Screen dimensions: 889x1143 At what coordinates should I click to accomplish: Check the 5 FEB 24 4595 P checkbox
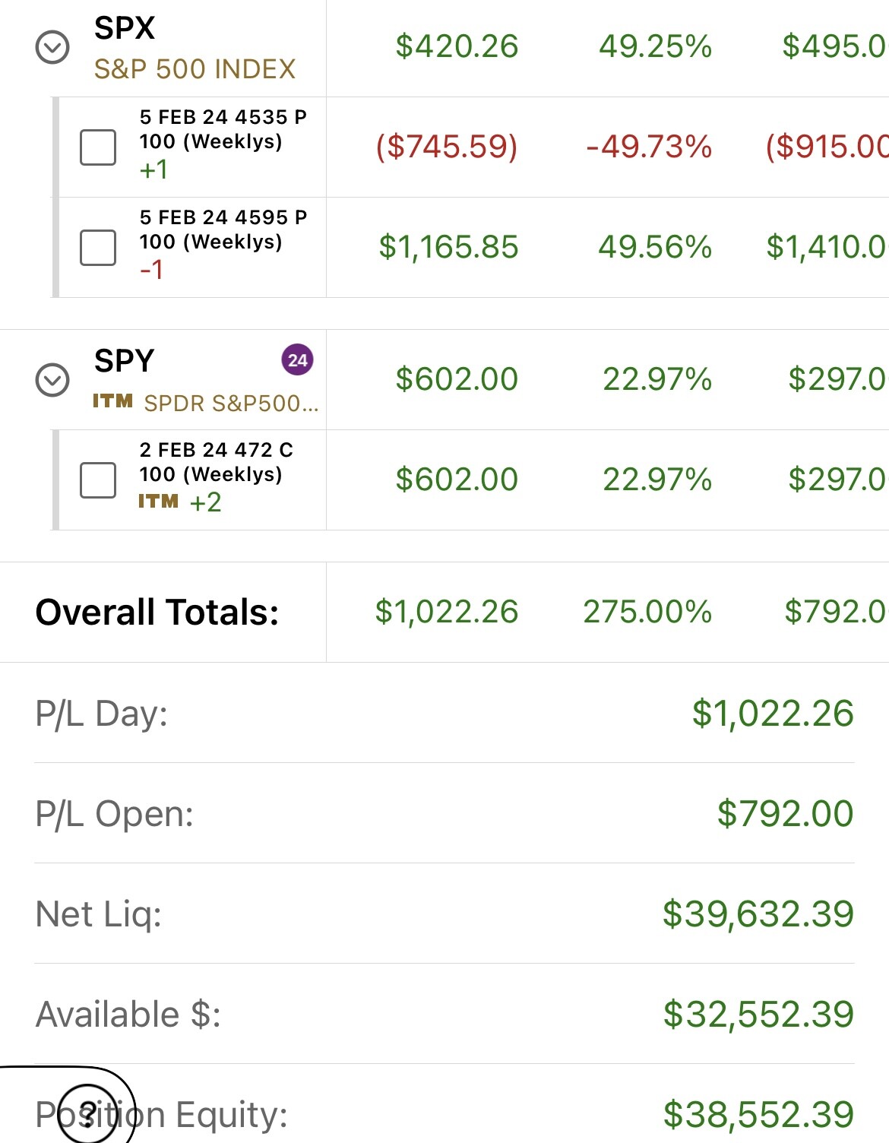point(98,247)
